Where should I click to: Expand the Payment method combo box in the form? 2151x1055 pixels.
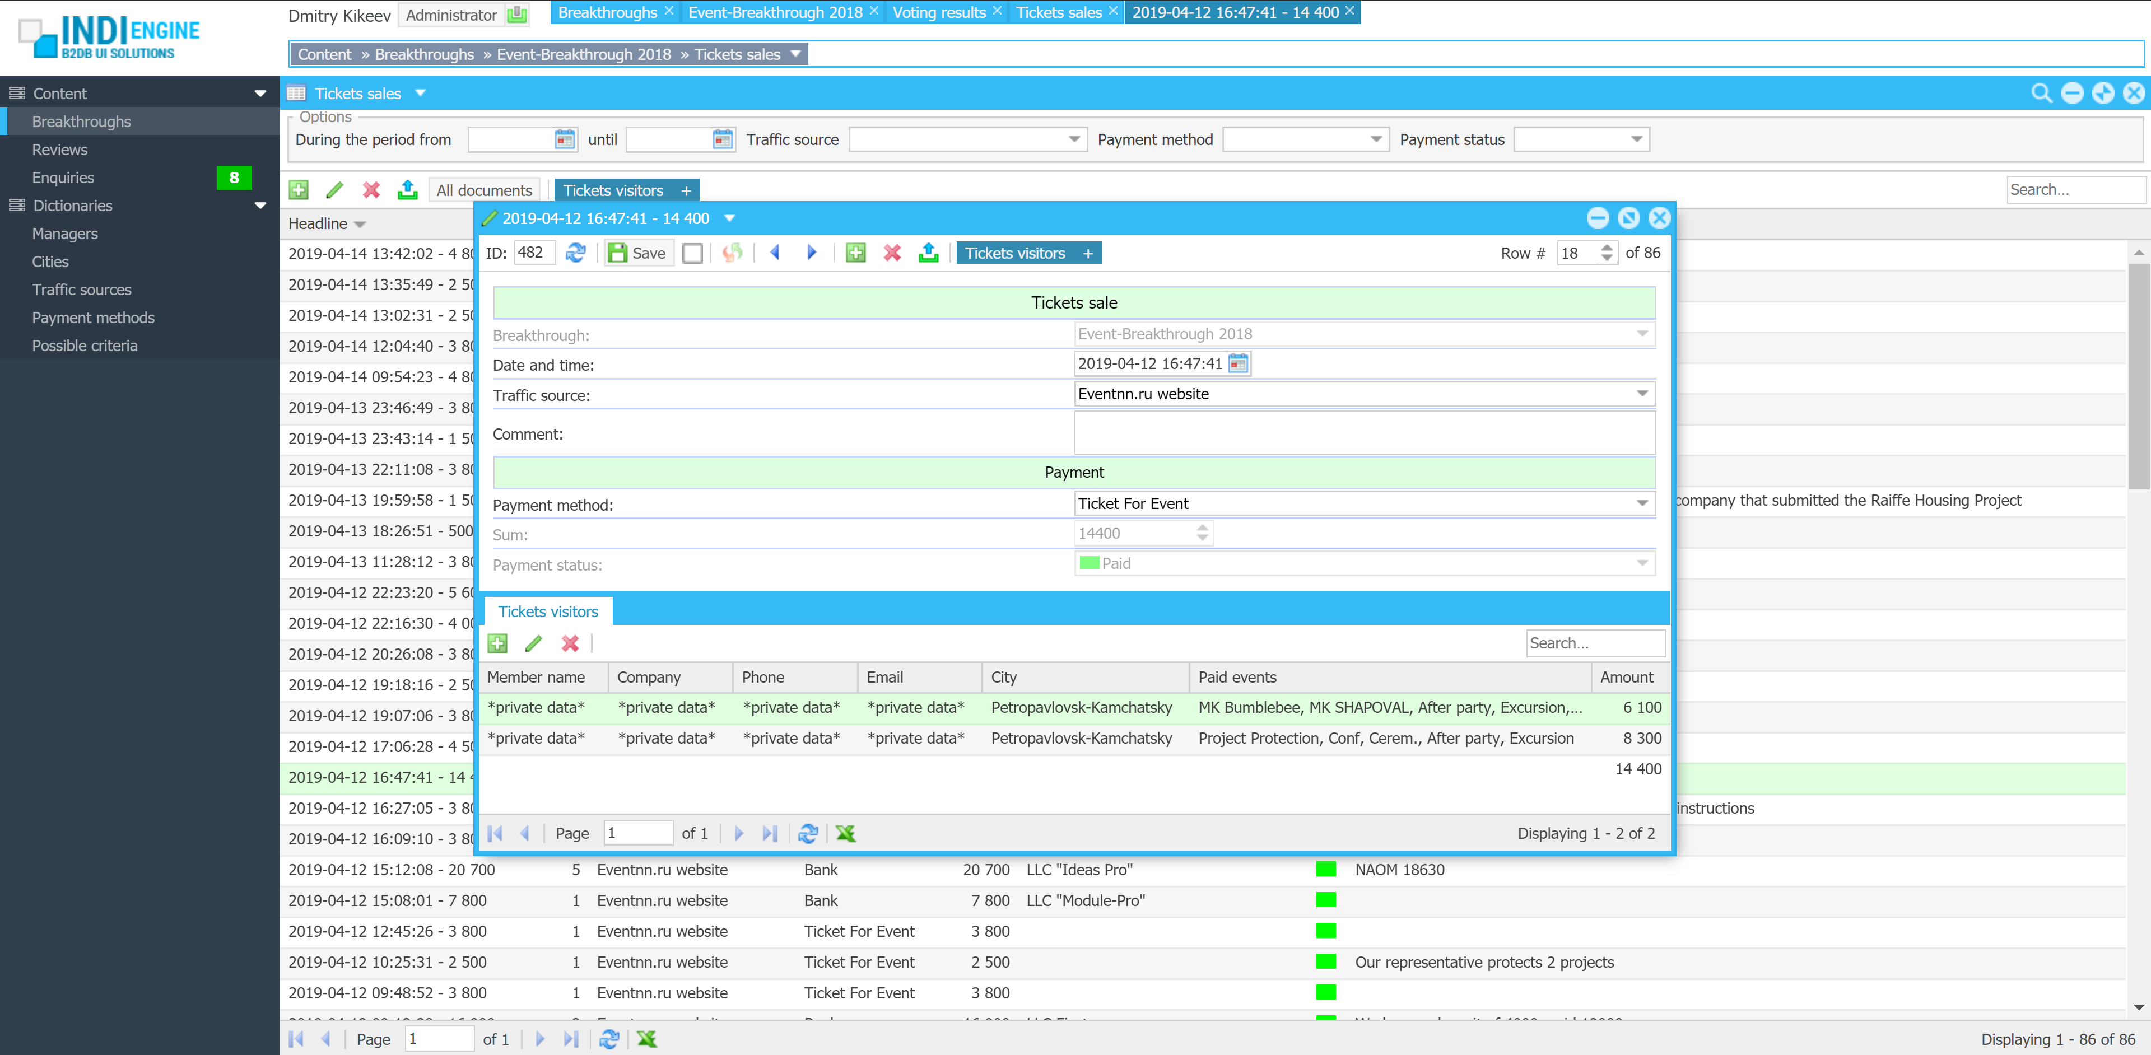tap(1641, 503)
